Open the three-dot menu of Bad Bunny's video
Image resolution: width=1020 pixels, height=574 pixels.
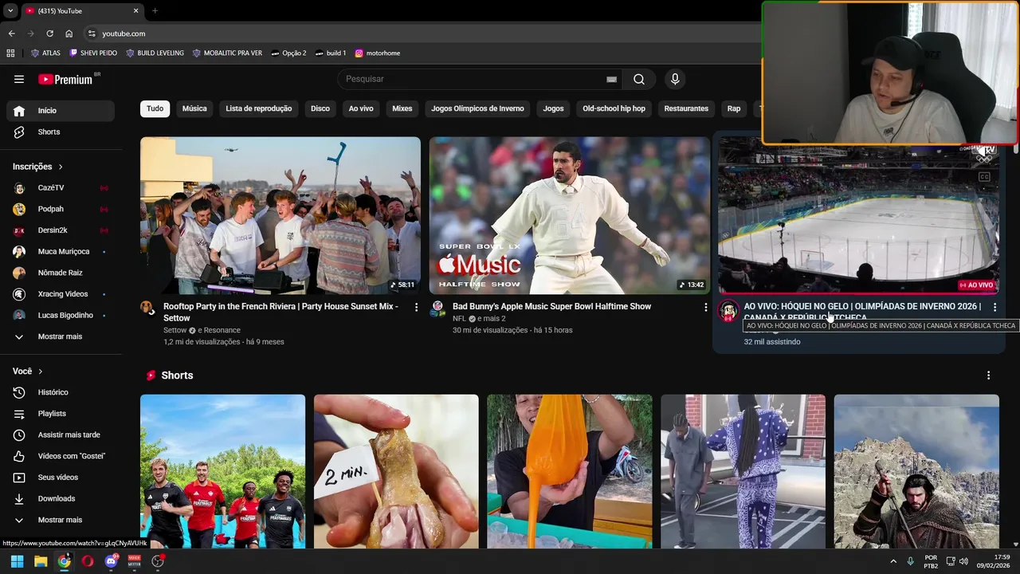pyautogui.click(x=705, y=307)
